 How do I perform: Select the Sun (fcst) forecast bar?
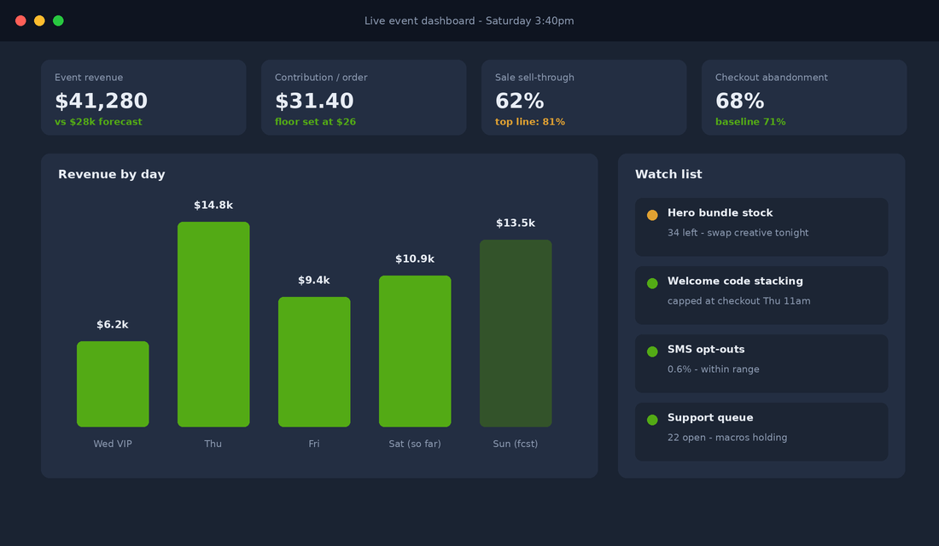tap(516, 333)
